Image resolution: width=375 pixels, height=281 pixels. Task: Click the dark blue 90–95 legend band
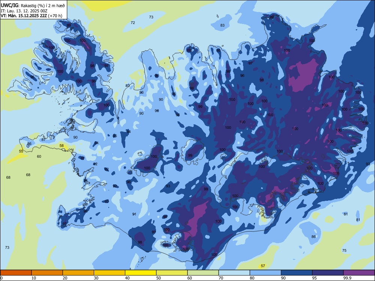pyautogui.click(x=297, y=273)
